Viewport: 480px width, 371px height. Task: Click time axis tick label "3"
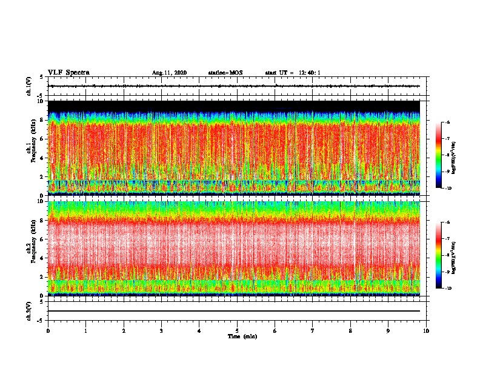click(x=161, y=331)
